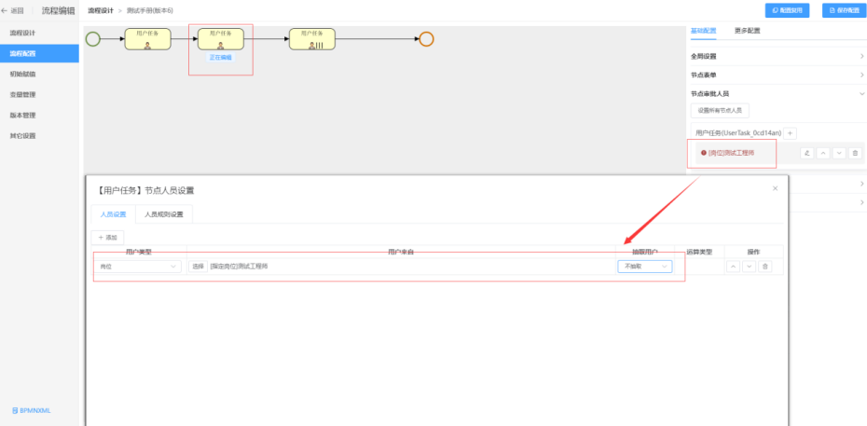Click the 选择 button in the 用户来自 cell

pyautogui.click(x=198, y=267)
